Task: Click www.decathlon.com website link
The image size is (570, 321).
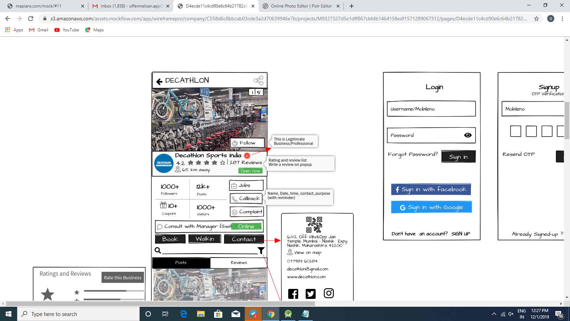Action: (306, 277)
